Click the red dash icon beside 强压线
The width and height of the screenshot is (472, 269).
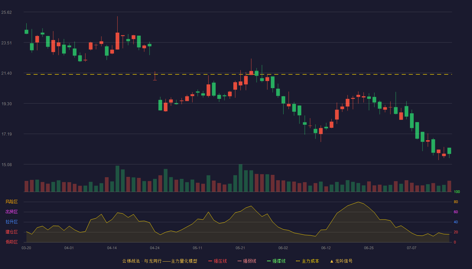pos(210,261)
